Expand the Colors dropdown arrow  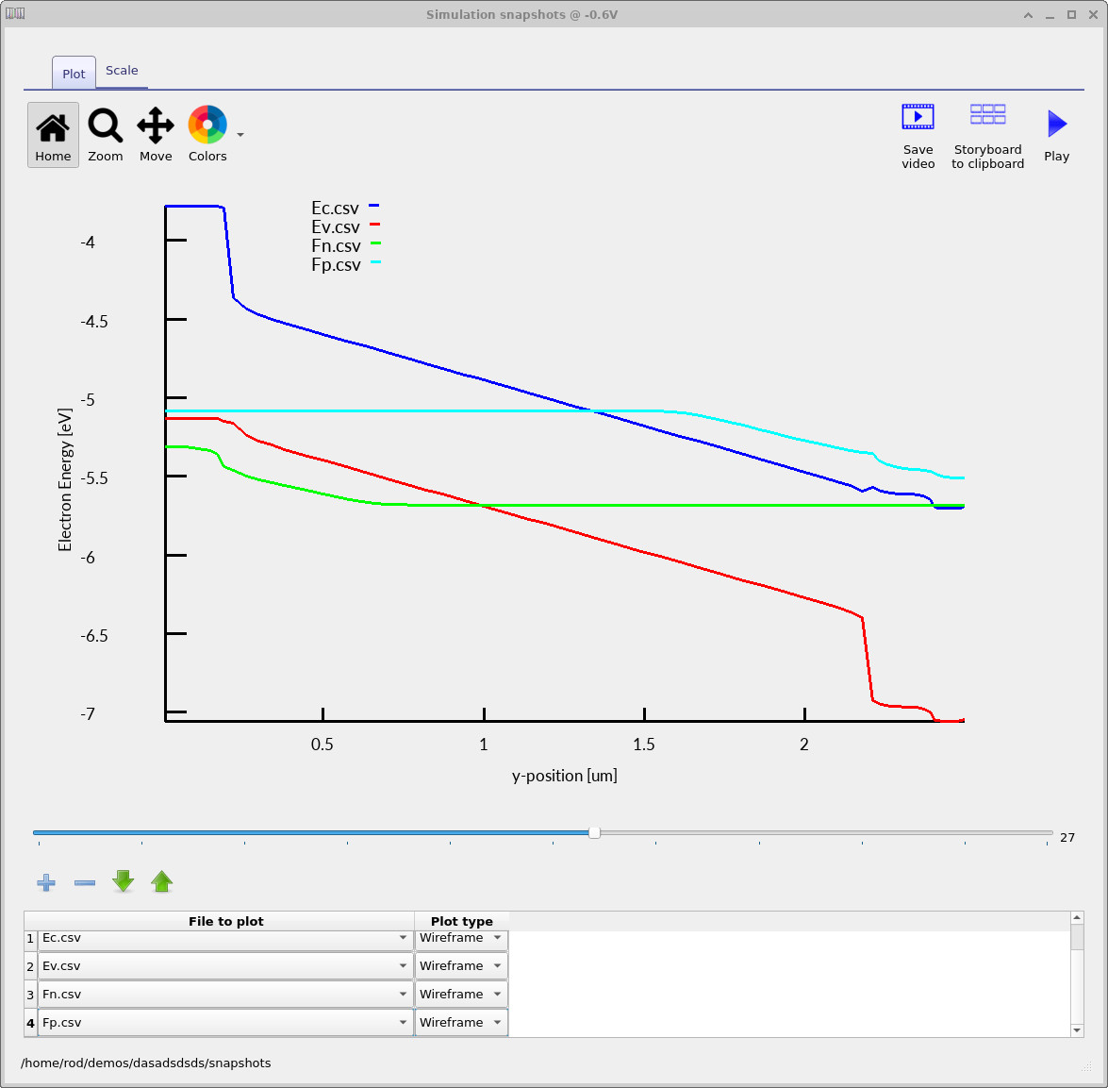click(x=240, y=134)
